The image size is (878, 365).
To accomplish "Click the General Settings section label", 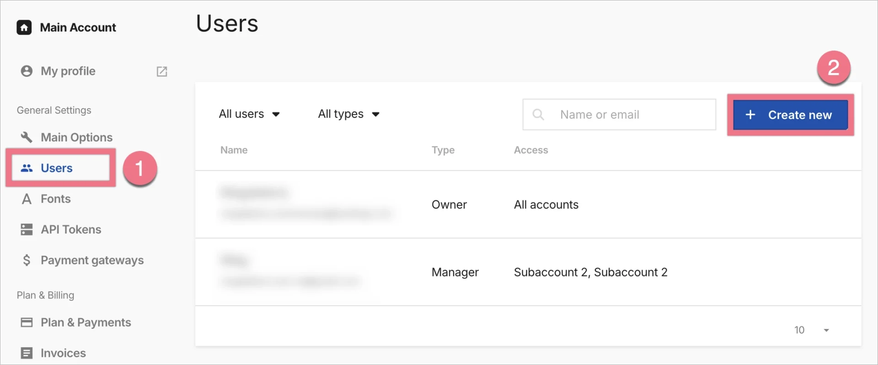I will (x=54, y=110).
